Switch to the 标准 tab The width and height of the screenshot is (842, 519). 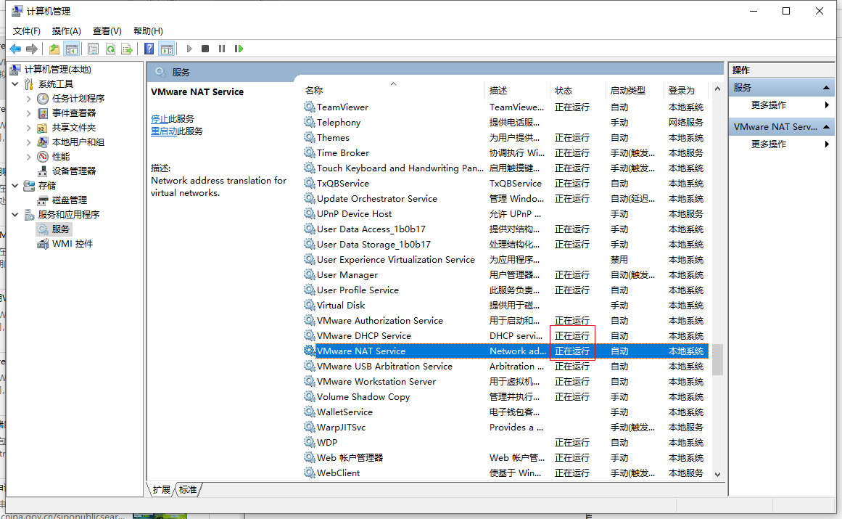[187, 489]
